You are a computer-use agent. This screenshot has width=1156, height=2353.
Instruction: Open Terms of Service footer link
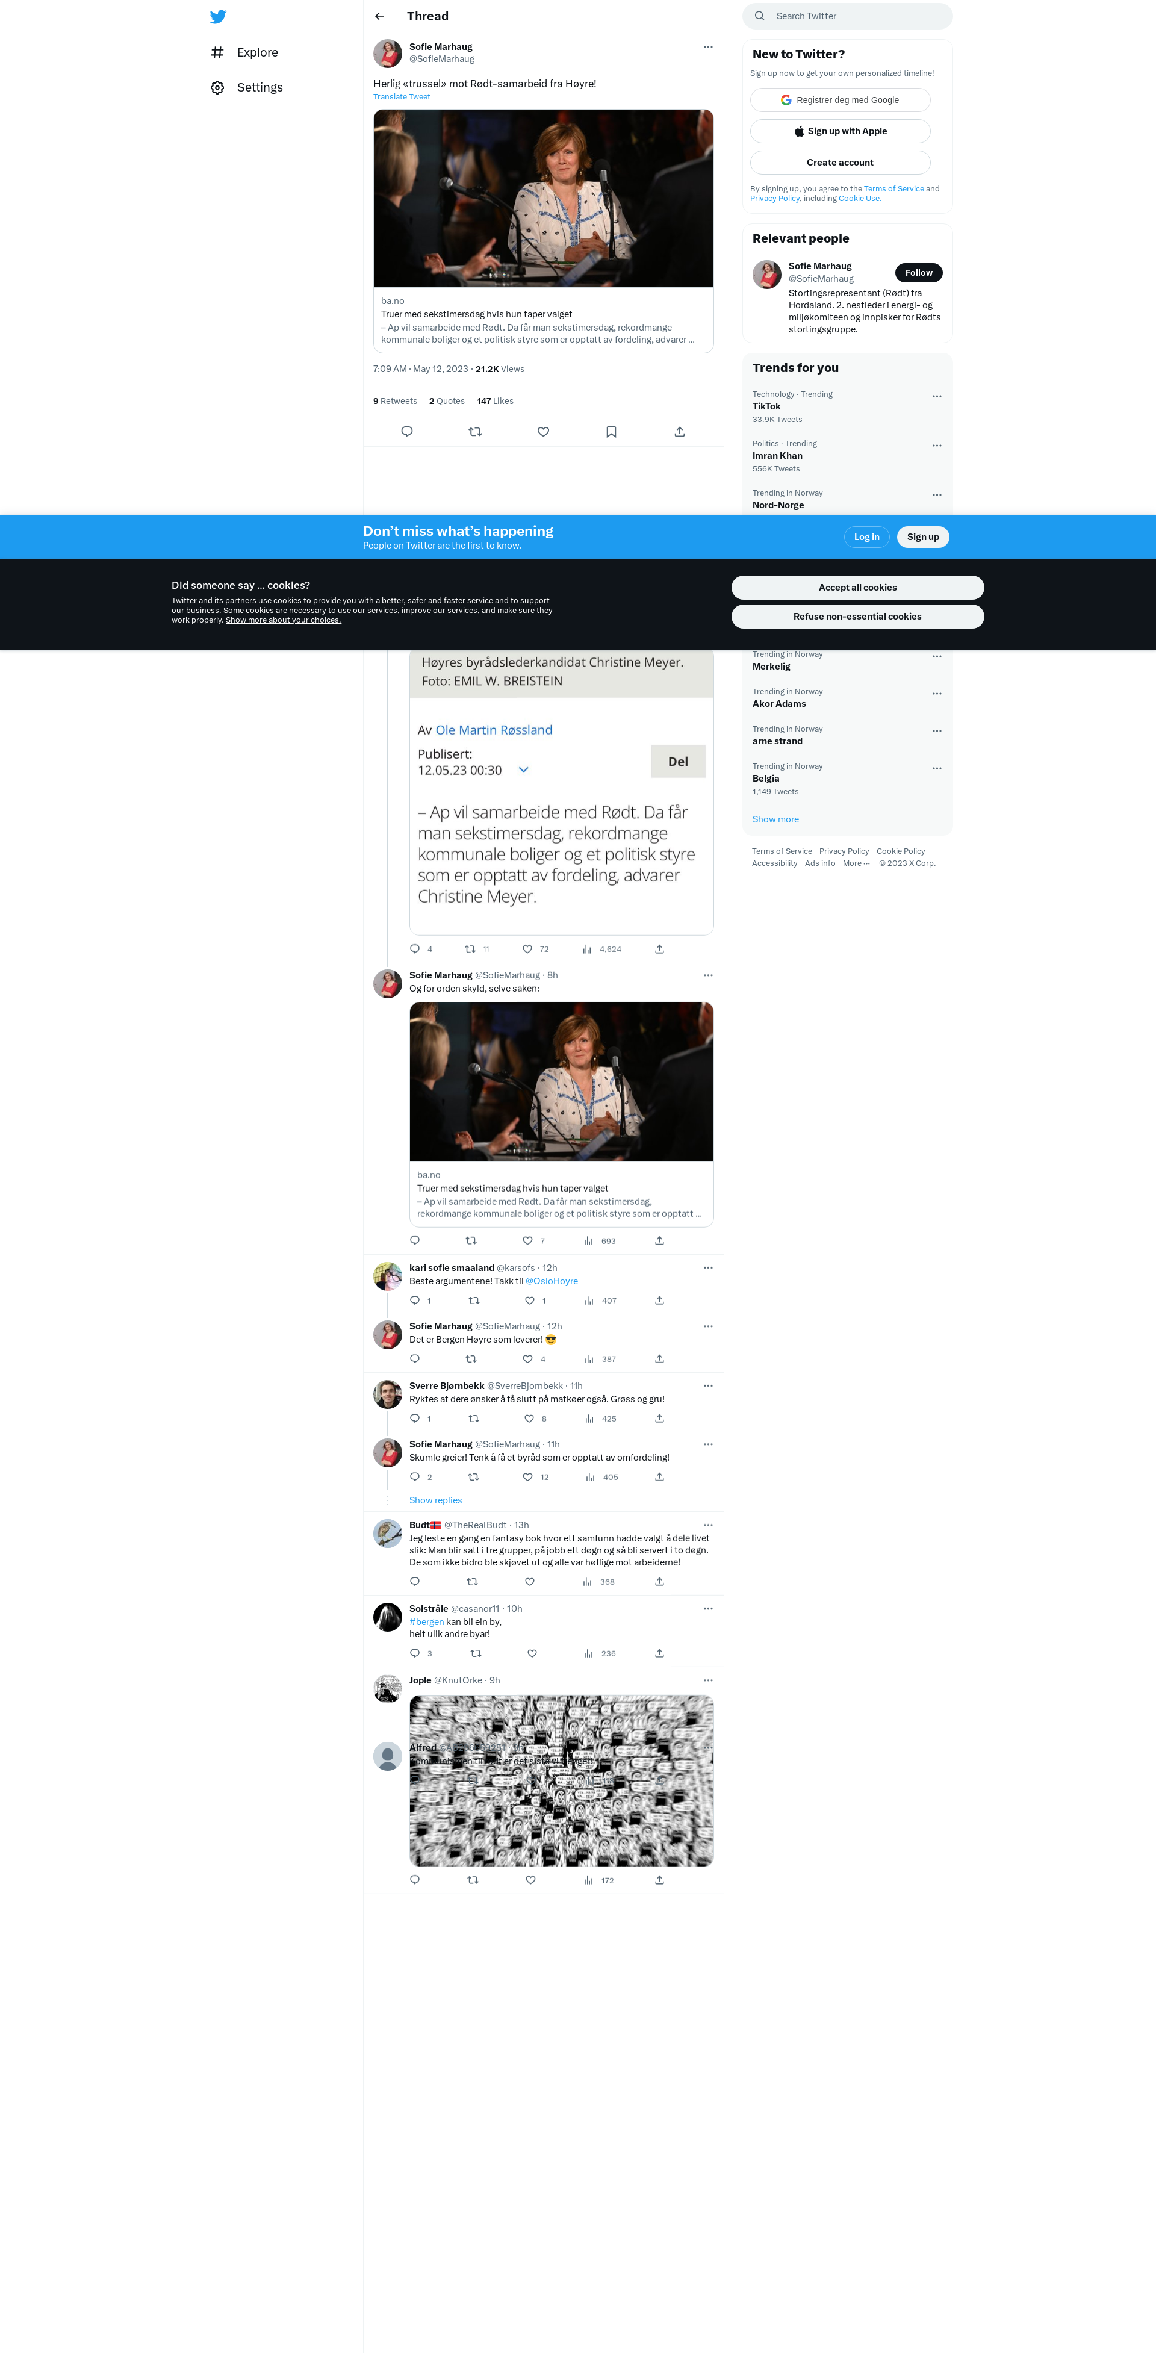pyautogui.click(x=782, y=851)
